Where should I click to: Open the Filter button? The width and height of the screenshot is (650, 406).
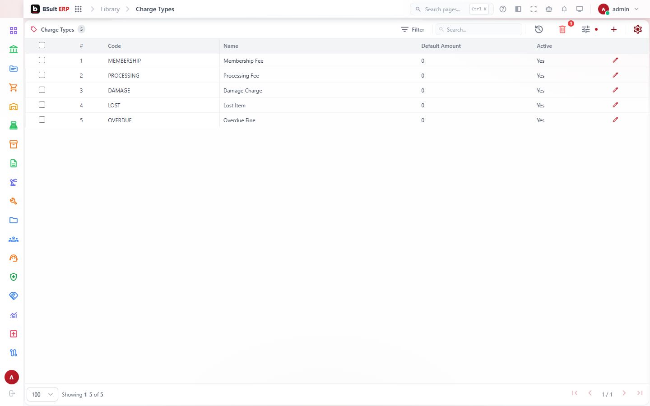pyautogui.click(x=413, y=29)
